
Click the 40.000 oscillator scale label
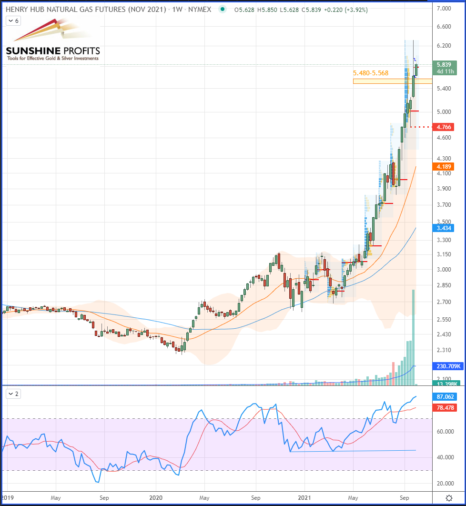pos(445,457)
